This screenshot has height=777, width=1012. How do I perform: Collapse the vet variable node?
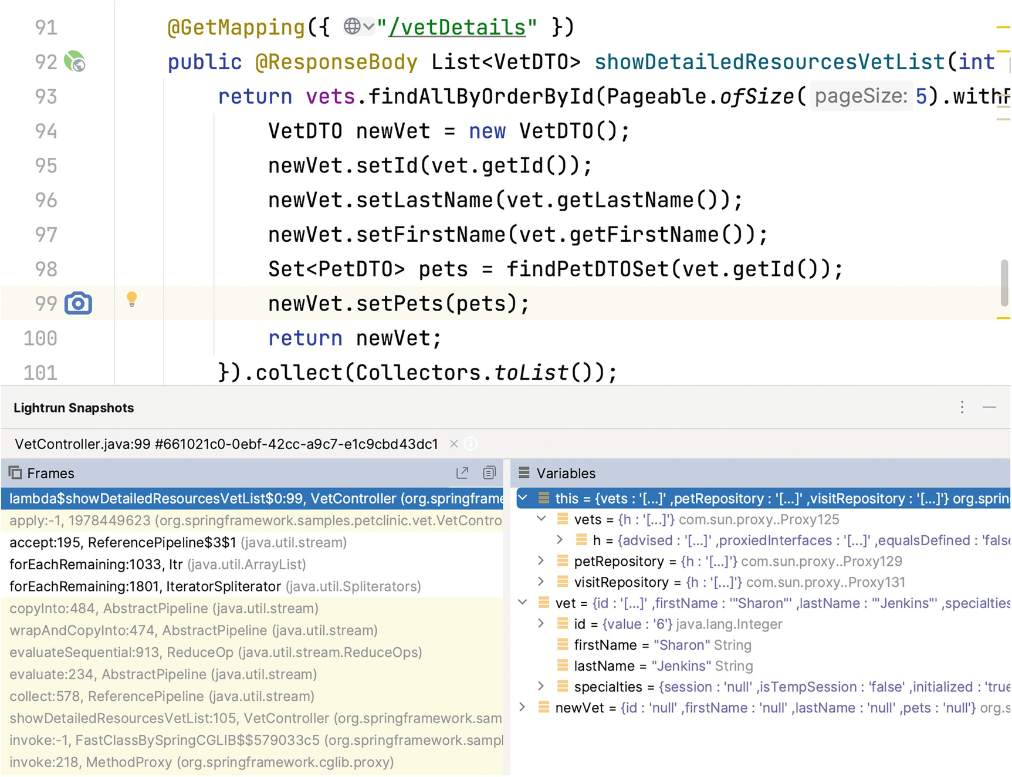523,603
